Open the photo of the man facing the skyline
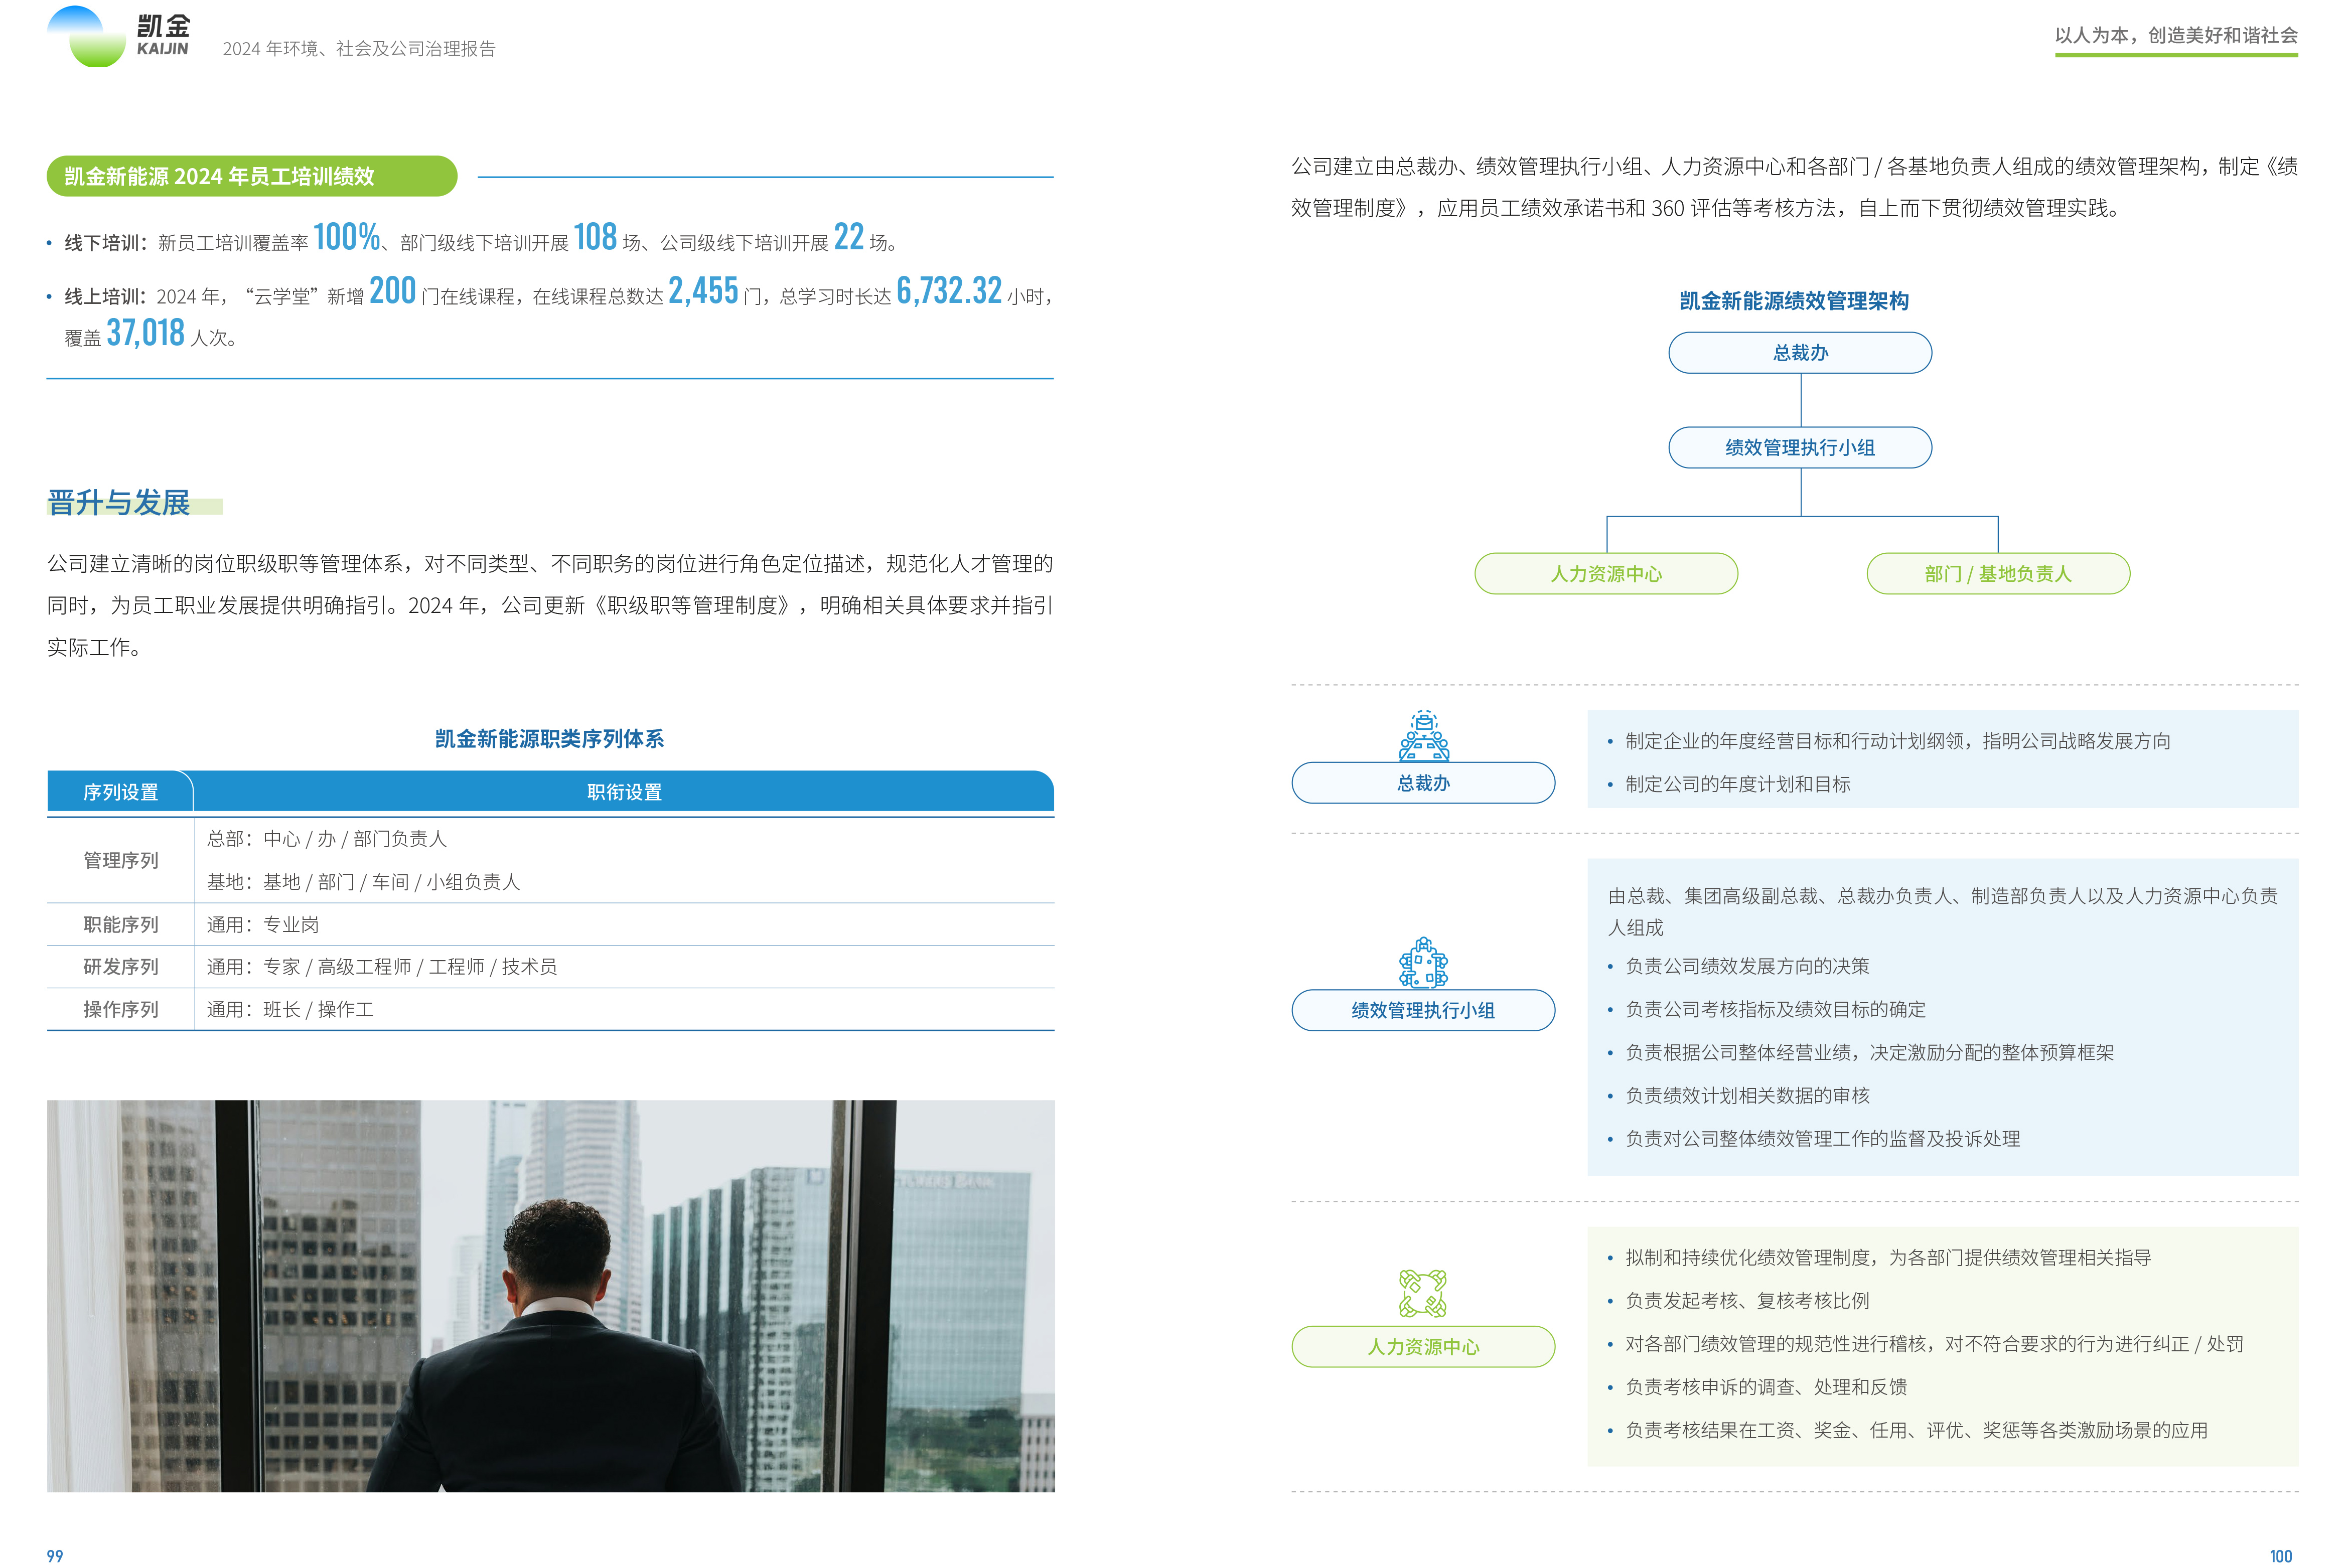Viewport: 2351px width, 1568px height. [550, 1296]
